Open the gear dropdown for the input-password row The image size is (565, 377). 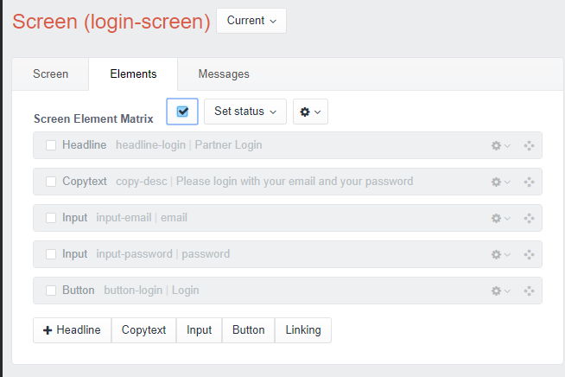pos(500,254)
